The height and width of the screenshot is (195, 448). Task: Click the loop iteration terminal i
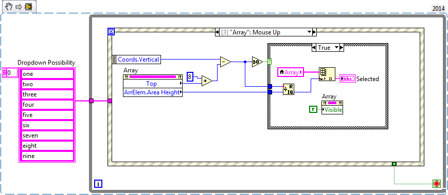[x=98, y=184]
